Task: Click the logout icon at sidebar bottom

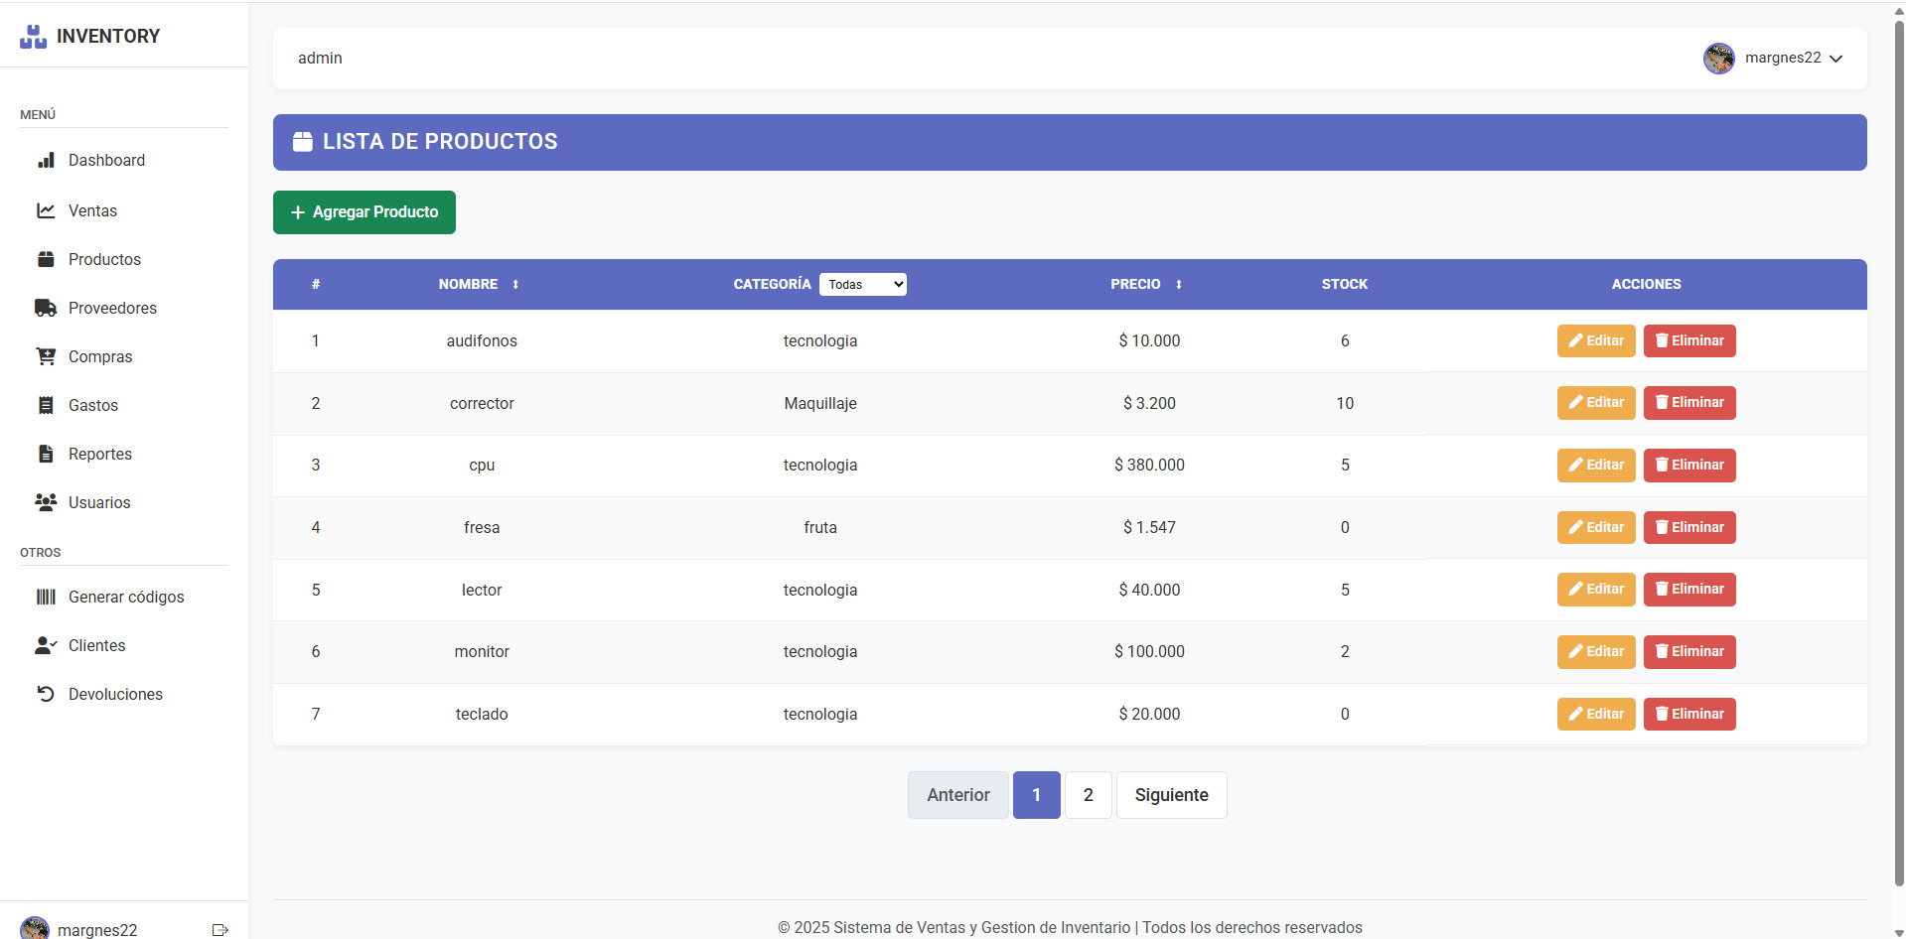Action: (x=220, y=930)
